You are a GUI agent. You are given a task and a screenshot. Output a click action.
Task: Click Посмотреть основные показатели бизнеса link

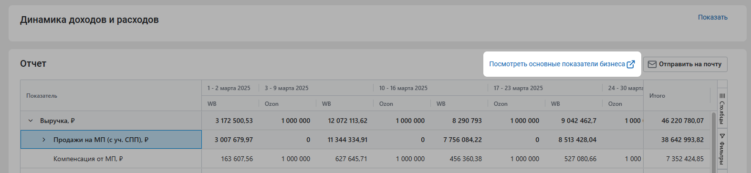click(x=557, y=64)
